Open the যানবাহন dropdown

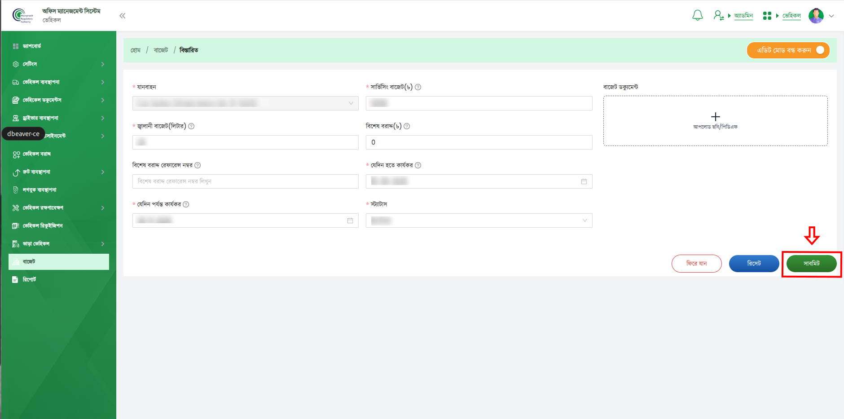(245, 103)
